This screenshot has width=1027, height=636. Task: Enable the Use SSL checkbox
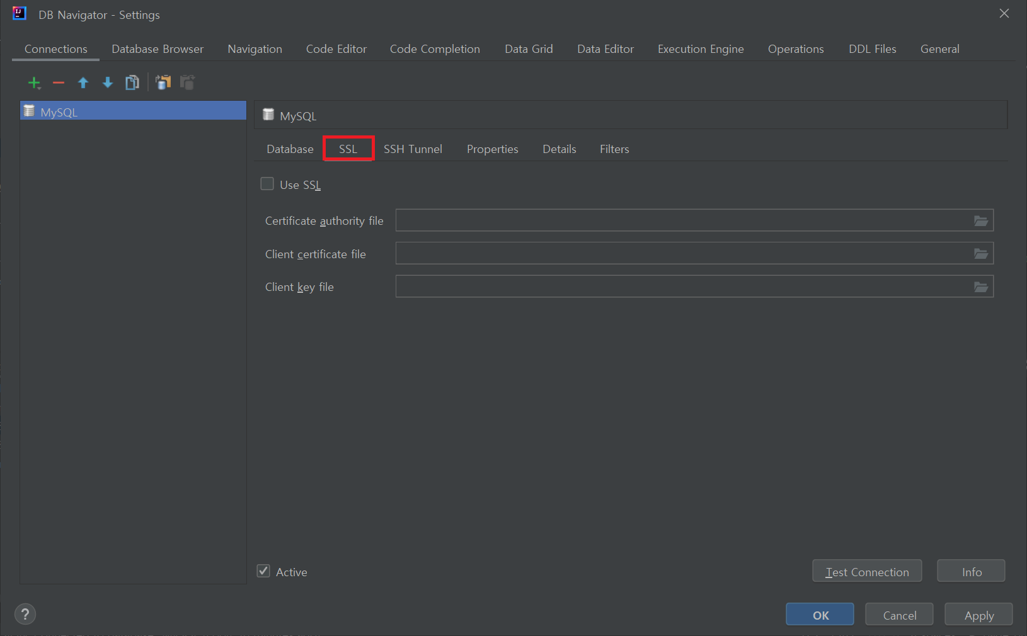coord(267,184)
